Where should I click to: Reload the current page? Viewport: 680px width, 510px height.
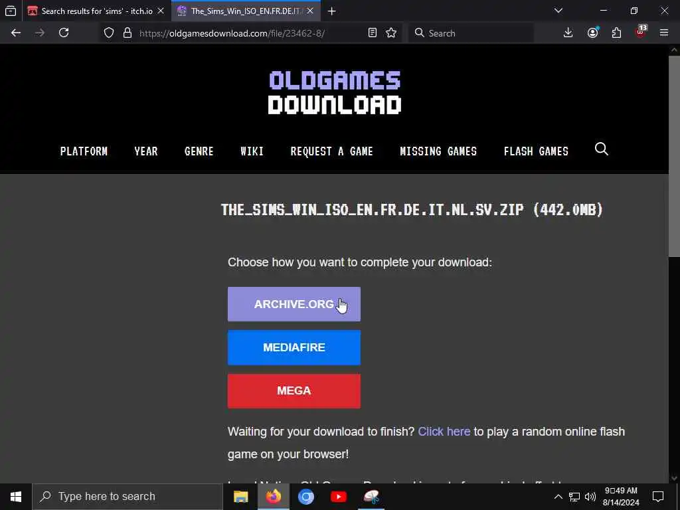coord(64,33)
